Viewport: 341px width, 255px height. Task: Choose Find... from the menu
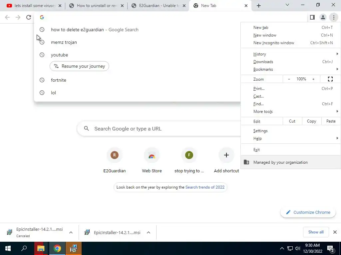tap(290, 104)
